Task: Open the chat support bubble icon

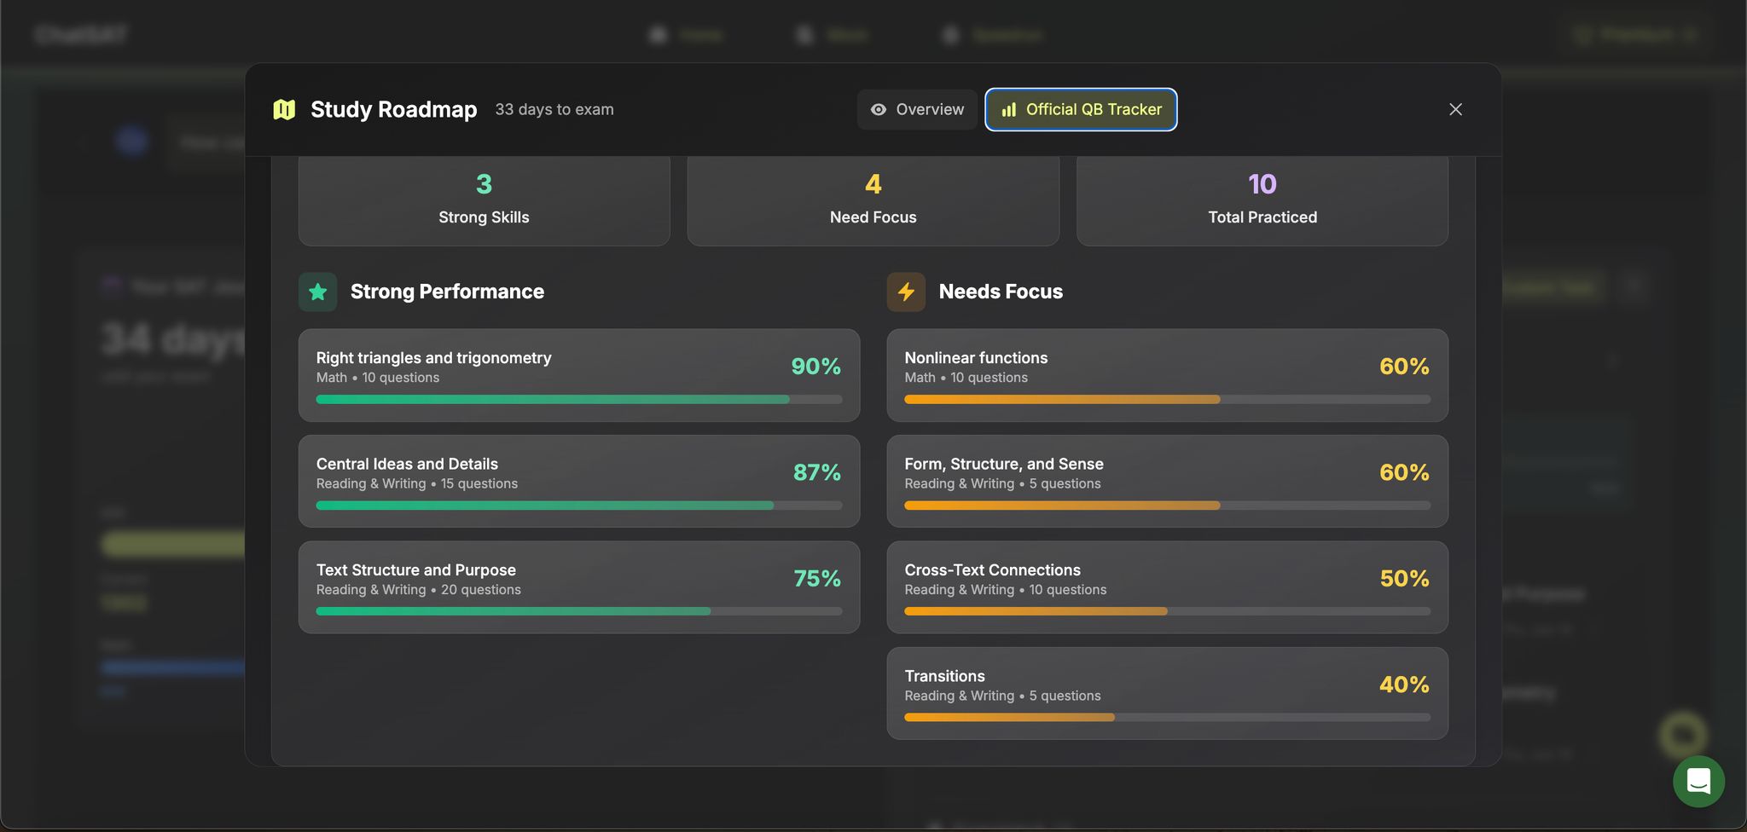Action: point(1698,781)
